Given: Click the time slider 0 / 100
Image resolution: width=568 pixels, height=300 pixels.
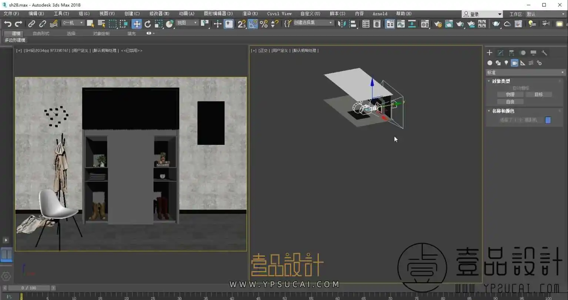Looking at the screenshot, I should (x=29, y=288).
